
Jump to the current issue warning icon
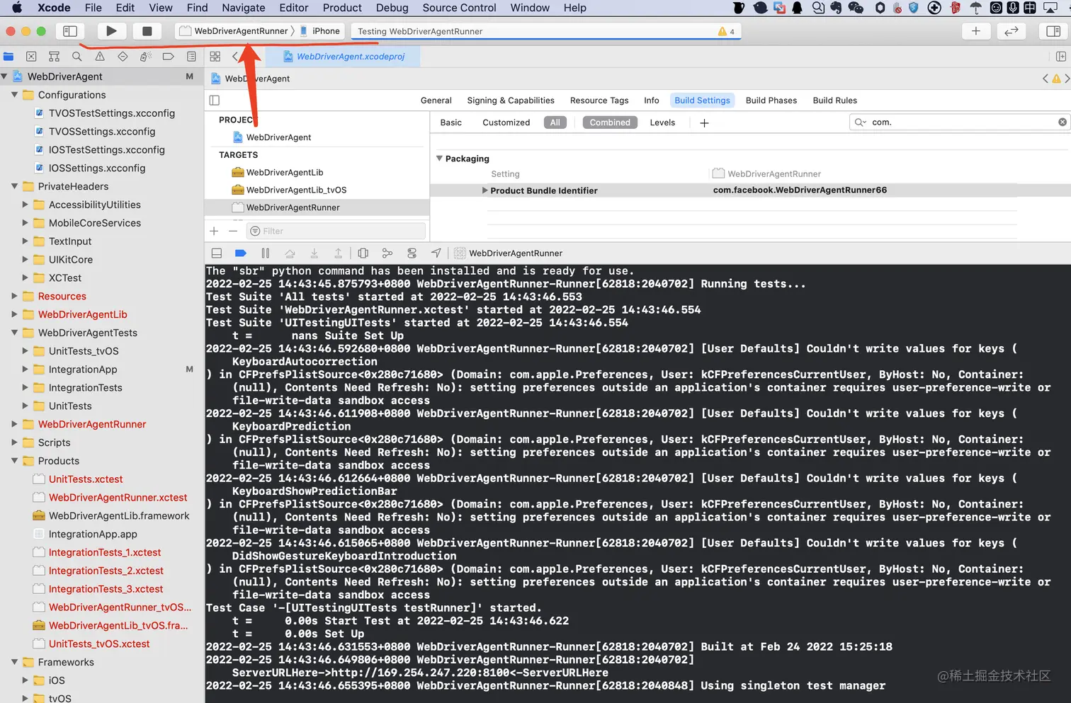pyautogui.click(x=1056, y=79)
